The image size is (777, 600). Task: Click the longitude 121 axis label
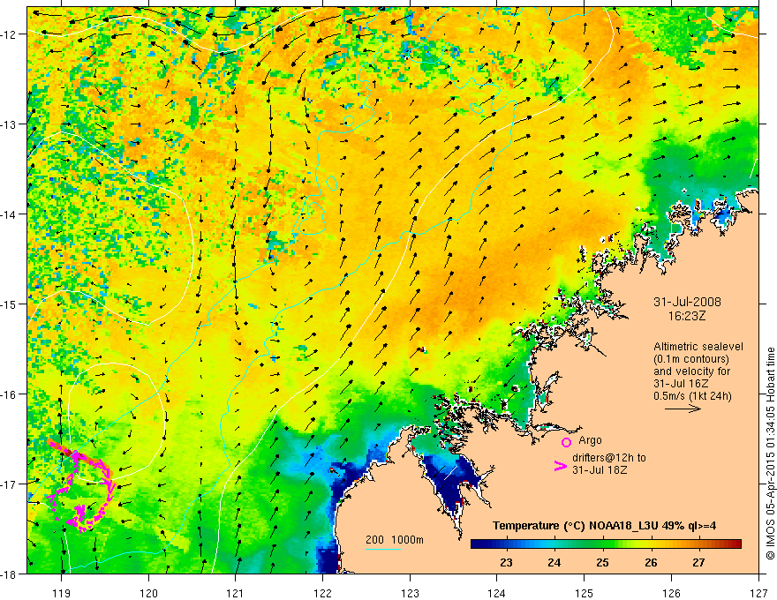[236, 593]
